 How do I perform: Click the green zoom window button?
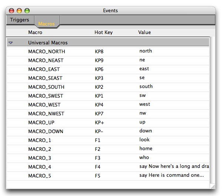click(x=27, y=11)
